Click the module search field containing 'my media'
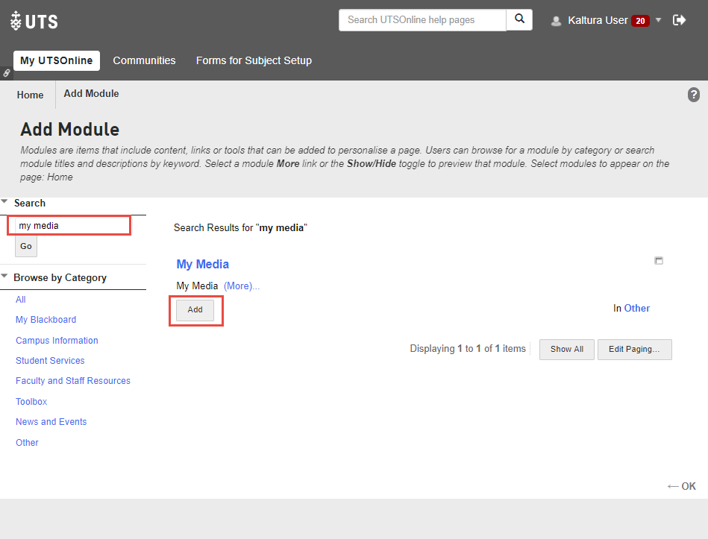 tap(71, 225)
